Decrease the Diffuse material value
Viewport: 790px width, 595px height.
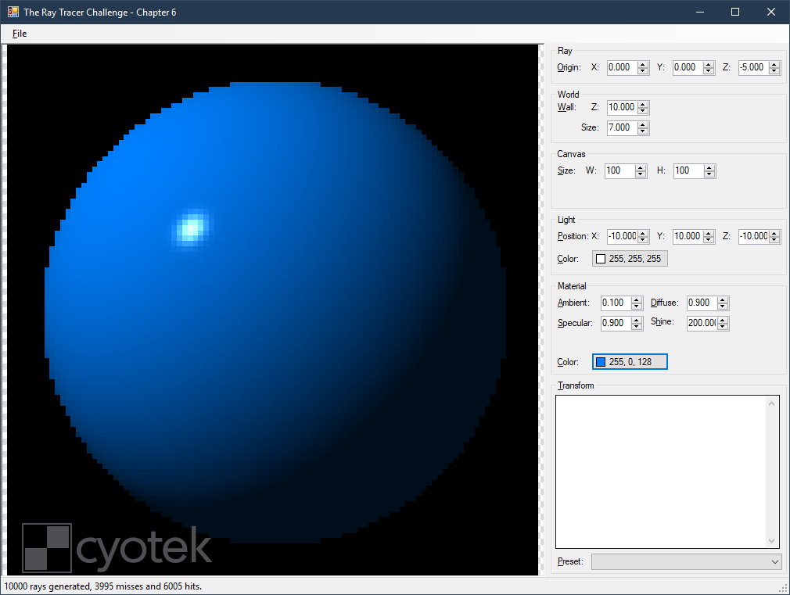click(x=723, y=306)
